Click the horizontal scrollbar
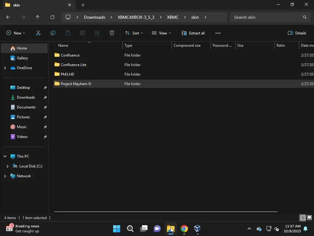 click(166, 211)
